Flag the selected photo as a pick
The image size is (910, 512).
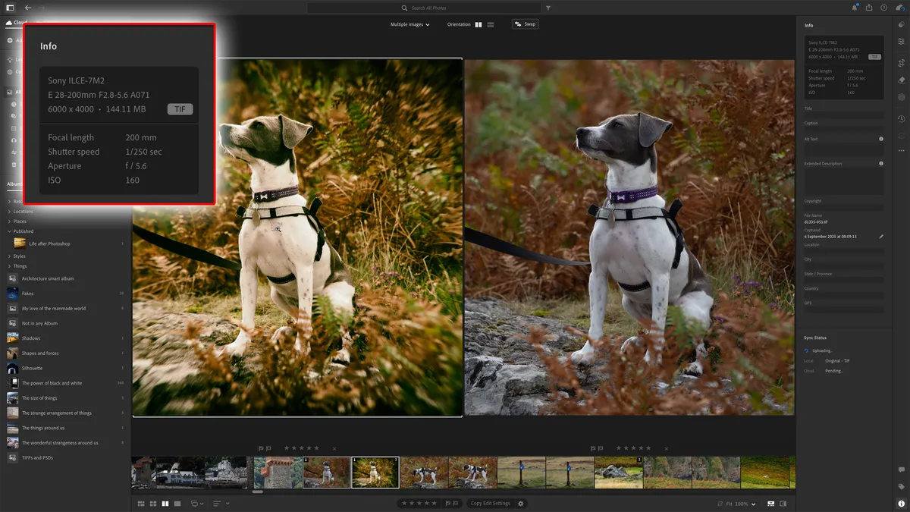tap(448, 503)
